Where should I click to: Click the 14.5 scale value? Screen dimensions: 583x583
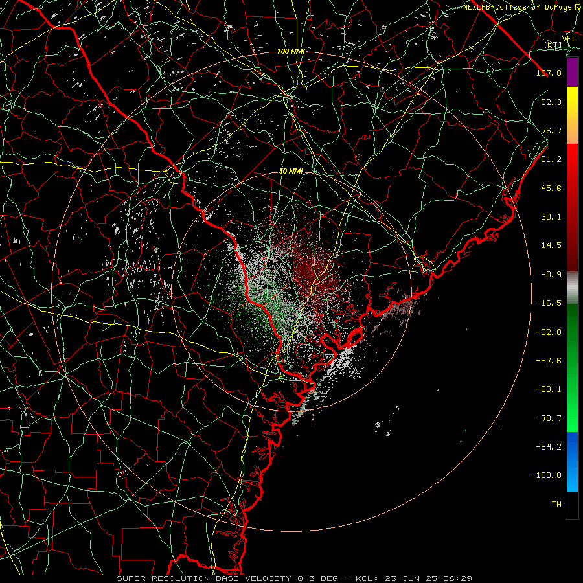[x=551, y=246]
